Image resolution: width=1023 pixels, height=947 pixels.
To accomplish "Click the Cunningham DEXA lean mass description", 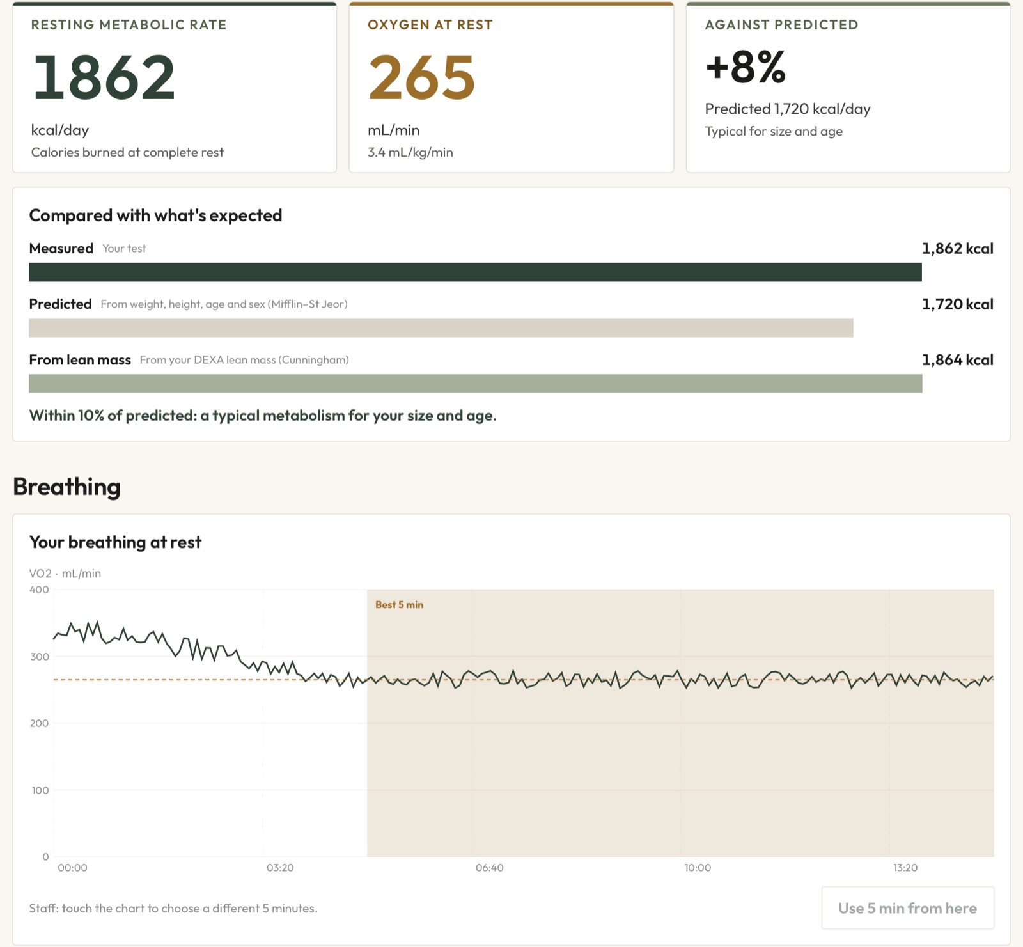I will tap(244, 360).
